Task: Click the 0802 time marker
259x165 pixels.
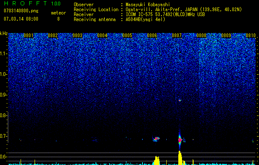Action: click(53, 35)
